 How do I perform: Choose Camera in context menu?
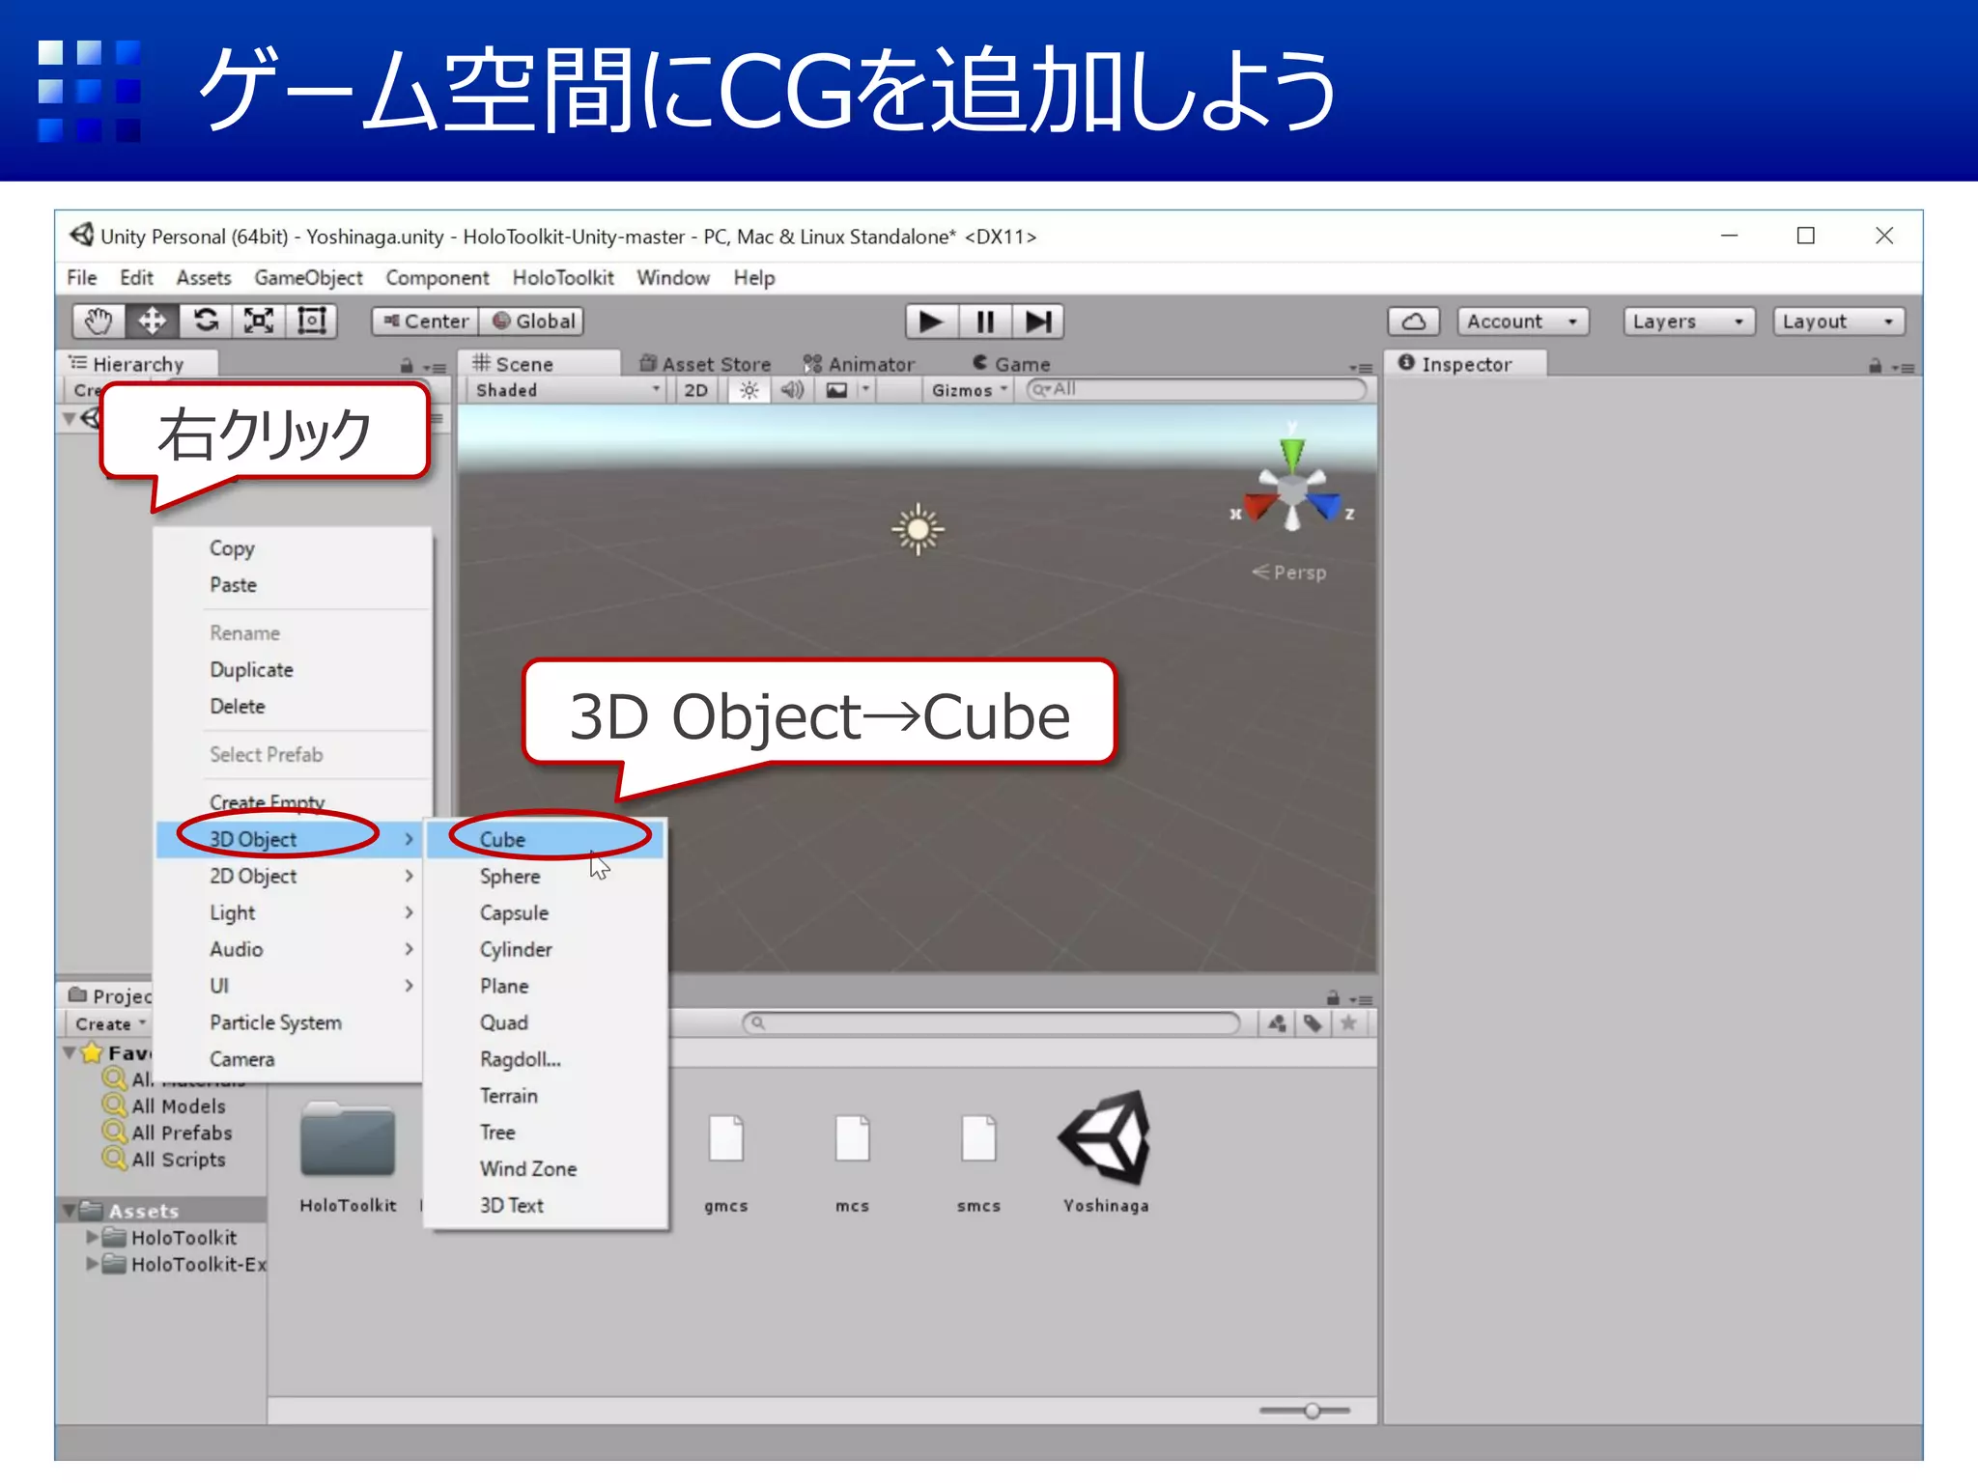pyautogui.click(x=290, y=1059)
